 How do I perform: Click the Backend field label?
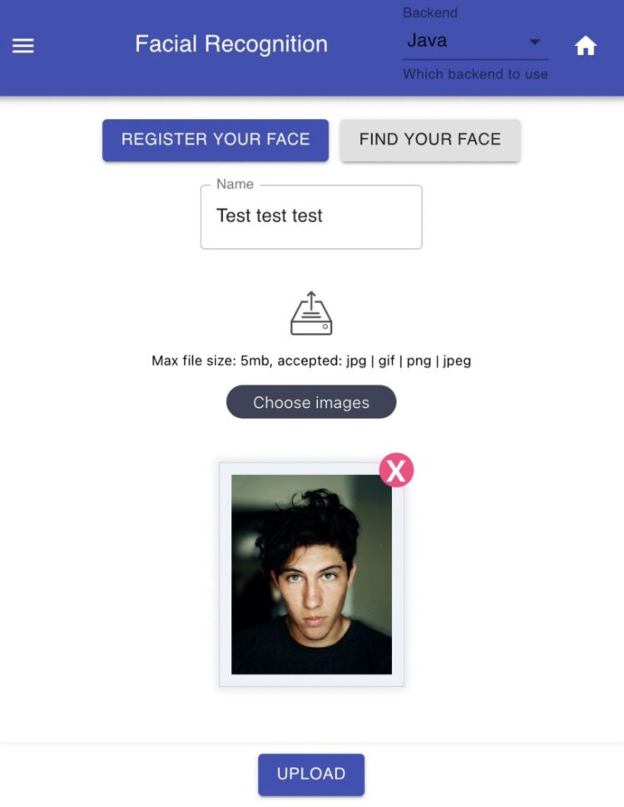tap(430, 12)
